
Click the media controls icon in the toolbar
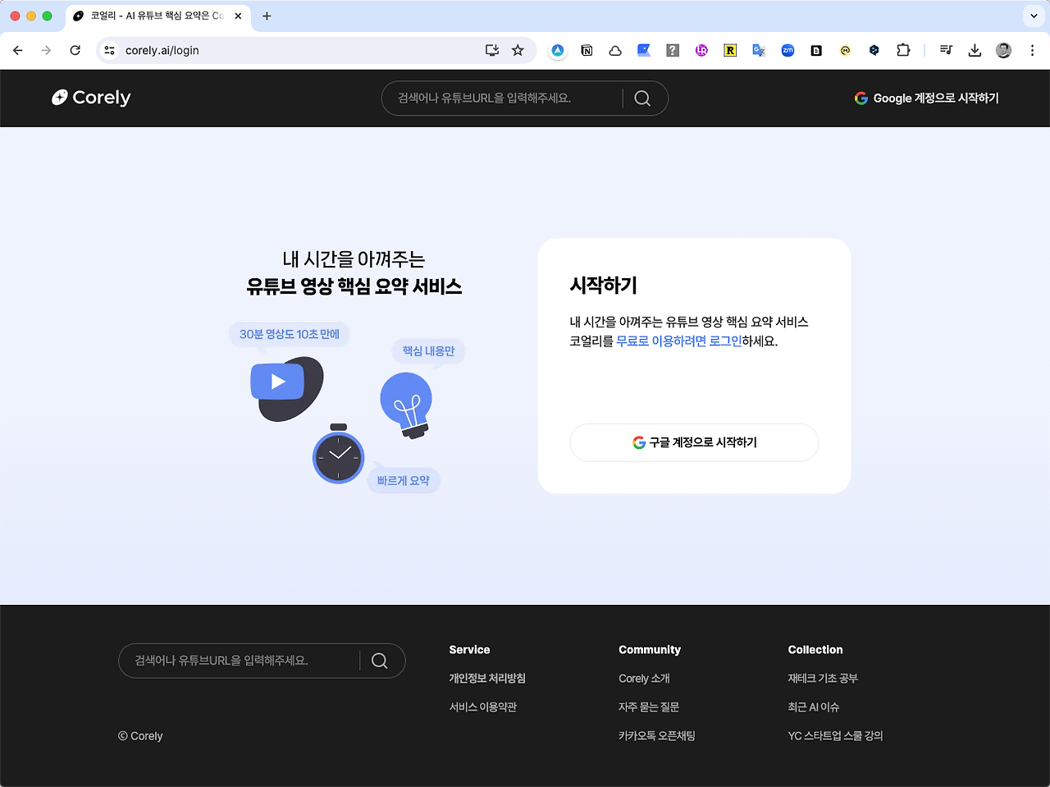(946, 50)
